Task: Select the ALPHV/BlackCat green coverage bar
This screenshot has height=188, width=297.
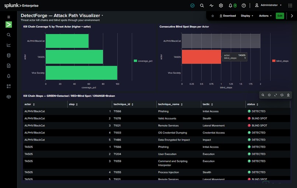Action: [67, 41]
